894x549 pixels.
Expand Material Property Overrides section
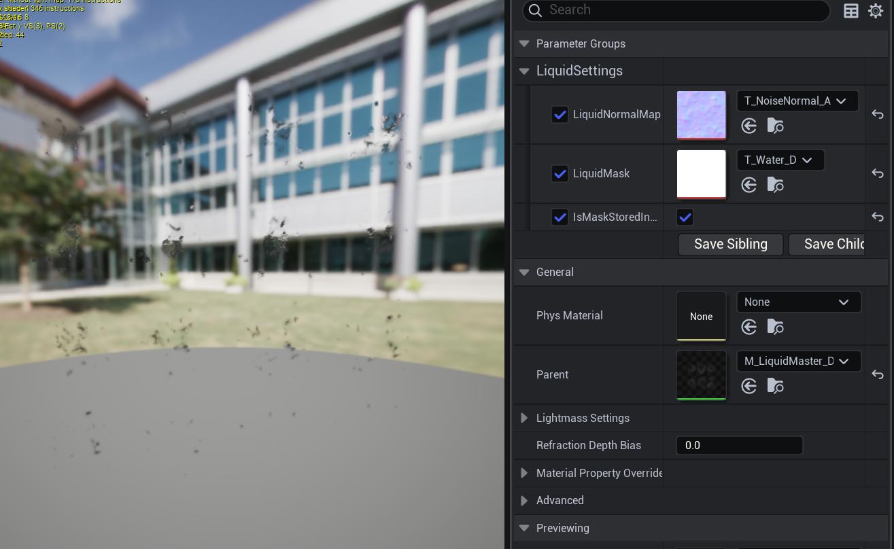click(523, 473)
